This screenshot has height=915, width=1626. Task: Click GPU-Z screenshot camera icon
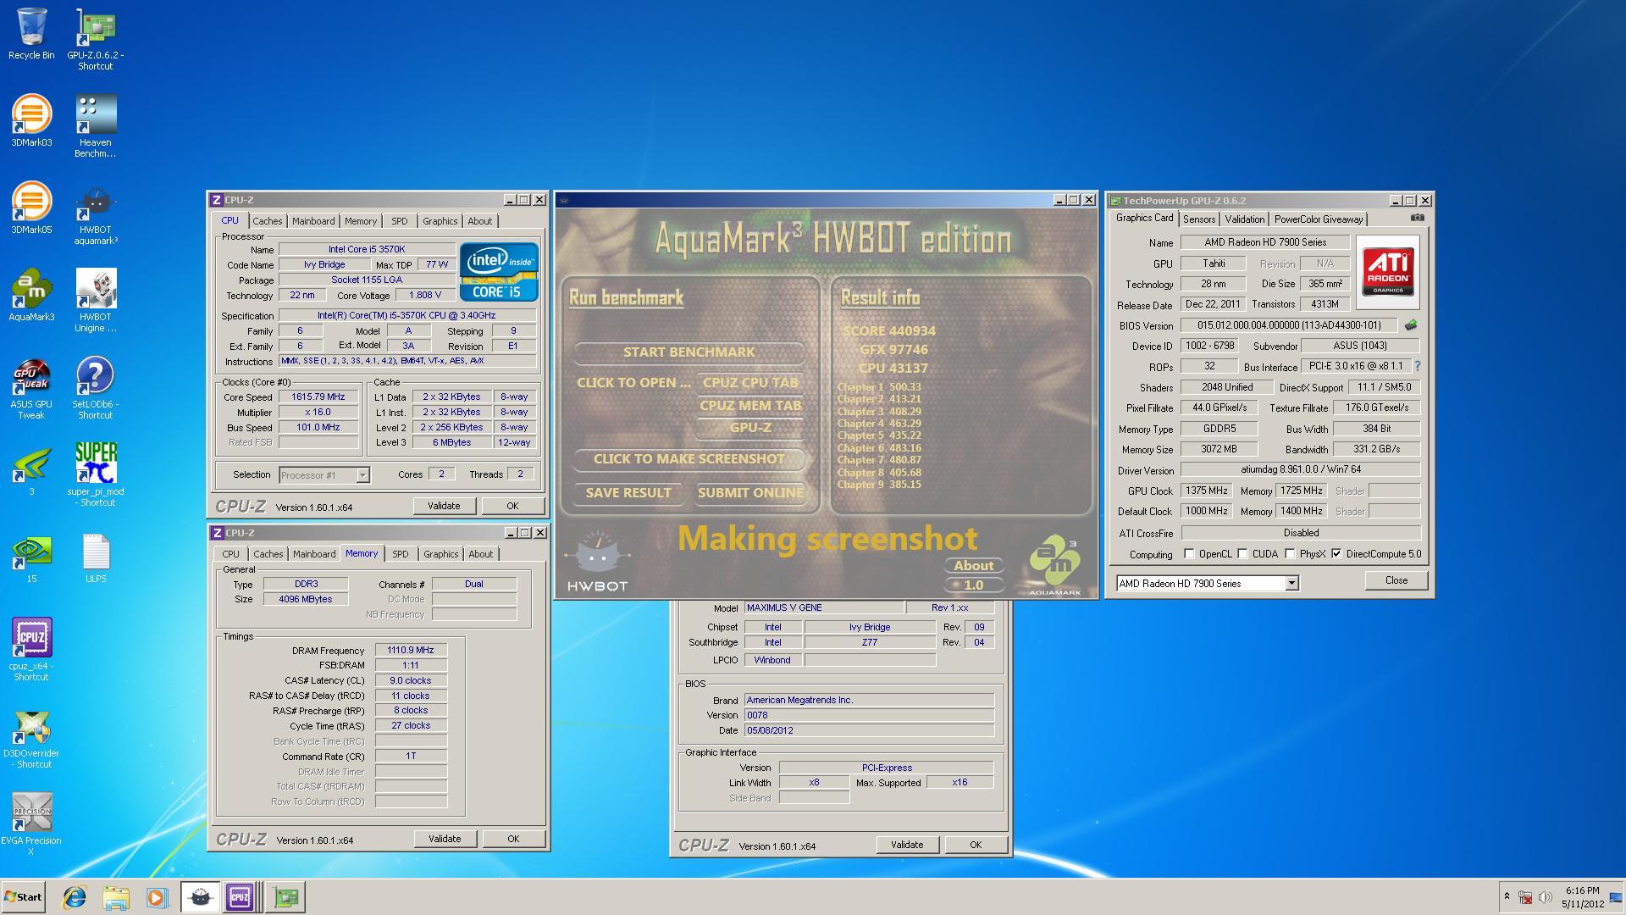coord(1417,219)
